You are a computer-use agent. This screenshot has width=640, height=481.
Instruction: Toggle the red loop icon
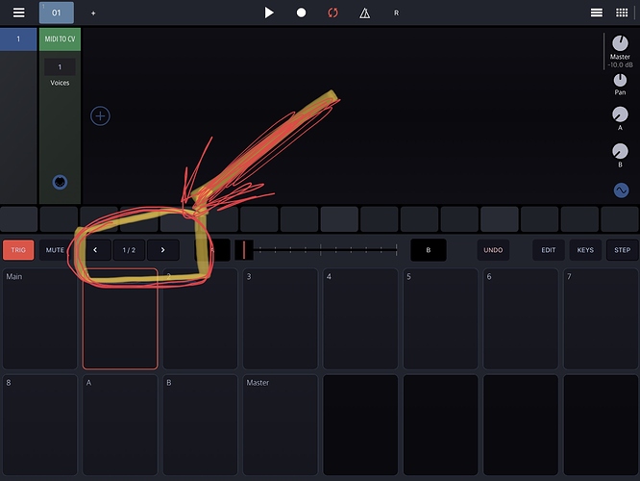click(x=332, y=13)
